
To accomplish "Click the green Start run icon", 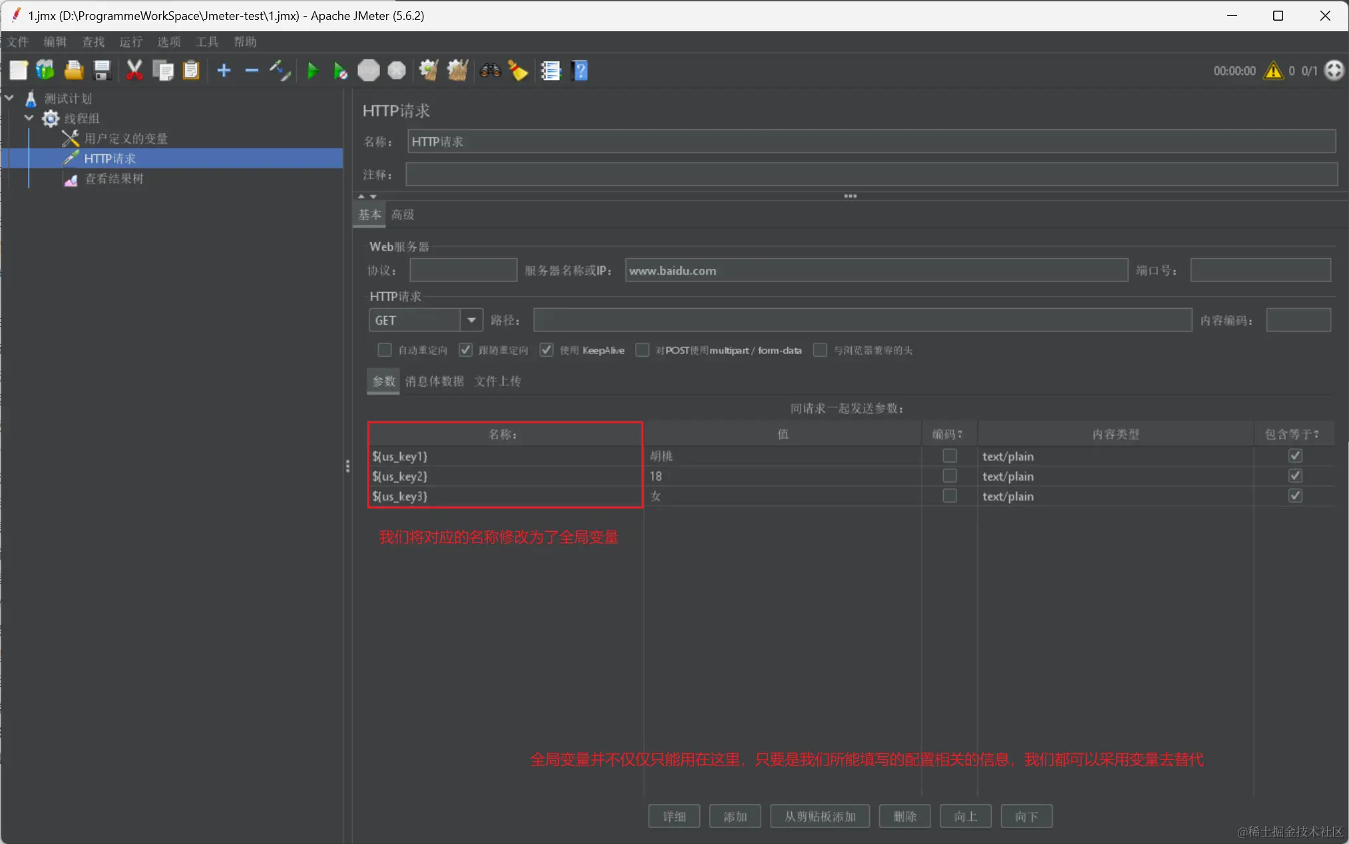I will 312,71.
